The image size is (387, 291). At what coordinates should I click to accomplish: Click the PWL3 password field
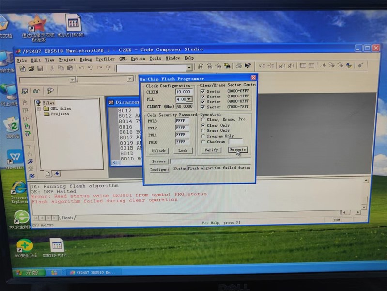(182, 121)
